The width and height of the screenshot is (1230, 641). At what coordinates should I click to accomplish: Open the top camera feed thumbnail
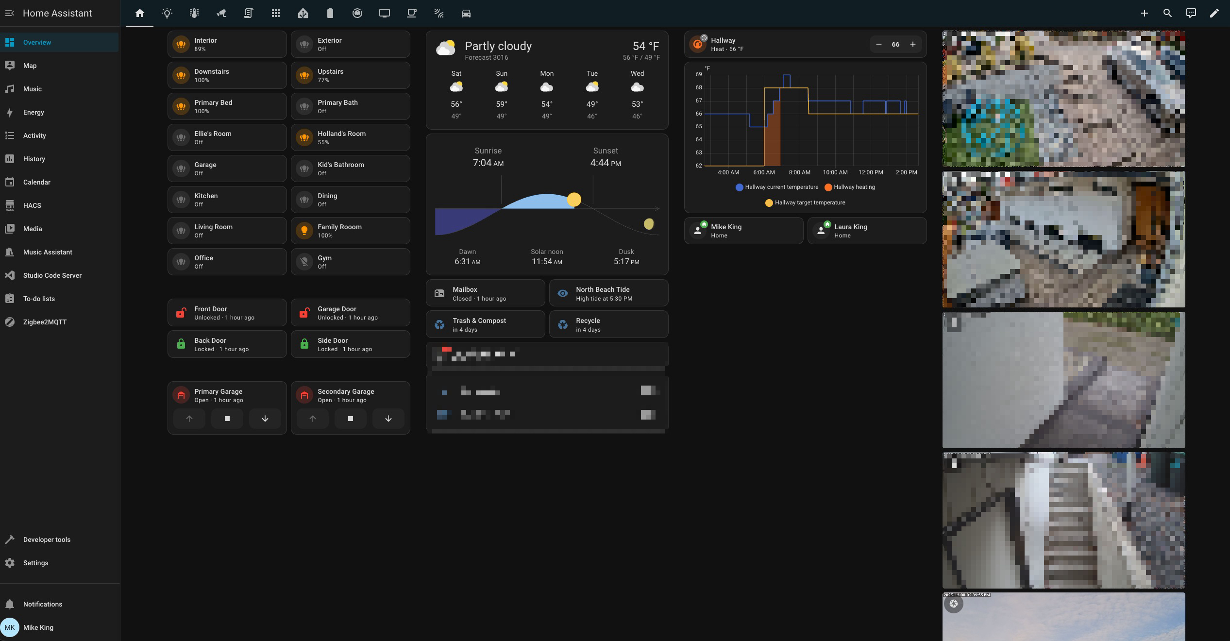click(x=1063, y=99)
